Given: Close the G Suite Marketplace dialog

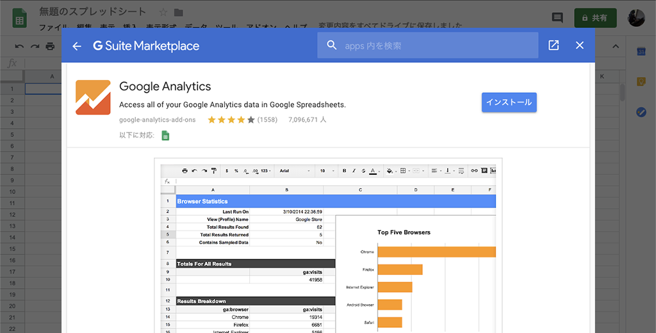Looking at the screenshot, I should pyautogui.click(x=579, y=45).
